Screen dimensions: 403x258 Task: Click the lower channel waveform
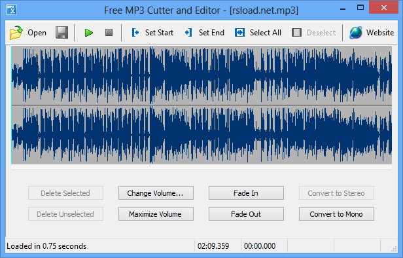(x=201, y=135)
